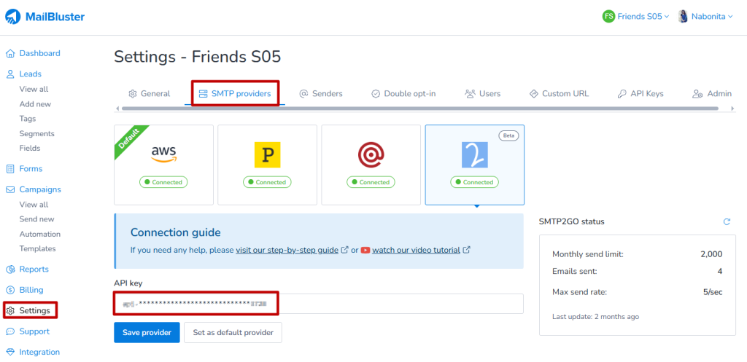Click the Reports chart icon
This screenshot has height=362, width=747.
pos(10,269)
